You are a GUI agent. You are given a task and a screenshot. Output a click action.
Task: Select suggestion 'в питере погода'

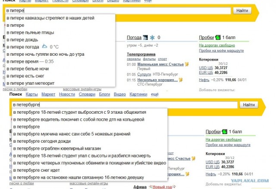[x=60, y=47]
